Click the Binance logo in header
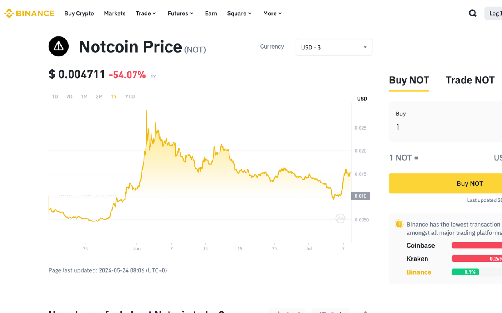Viewport: 502px width, 313px height. (x=29, y=13)
